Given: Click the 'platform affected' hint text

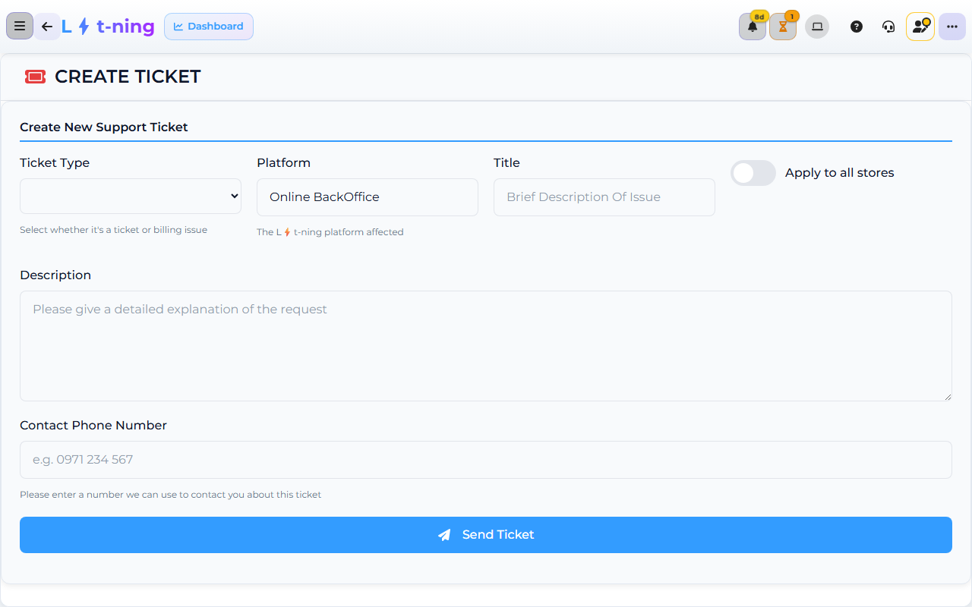Looking at the screenshot, I should (x=330, y=232).
